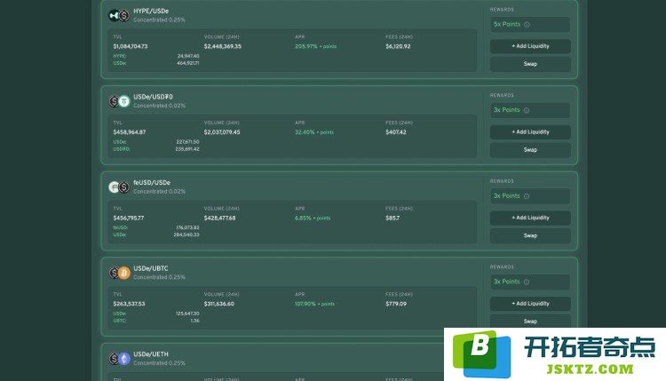The height and width of the screenshot is (381, 666).
Task: Click info icon in USDe/UBTC rewards
Action: point(527,282)
